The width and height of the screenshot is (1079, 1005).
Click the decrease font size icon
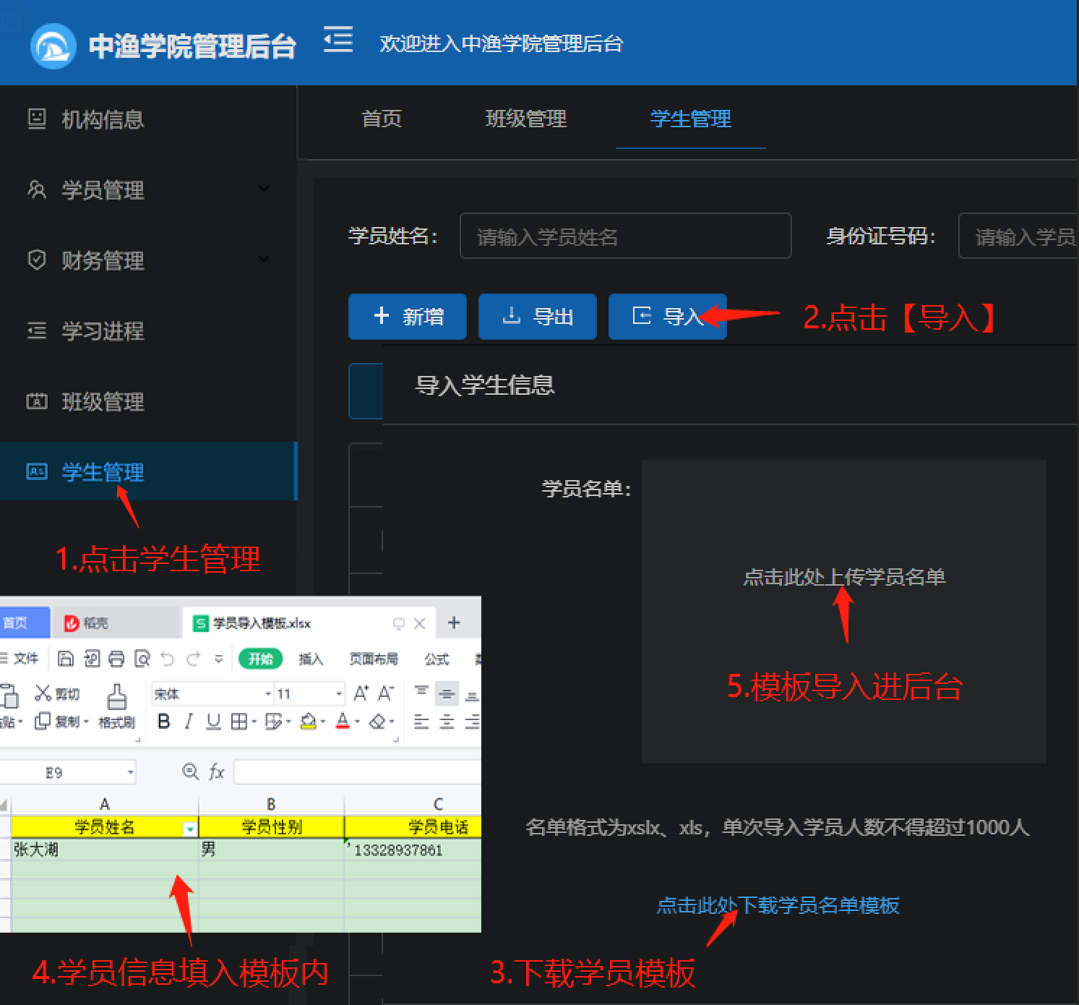[x=386, y=694]
